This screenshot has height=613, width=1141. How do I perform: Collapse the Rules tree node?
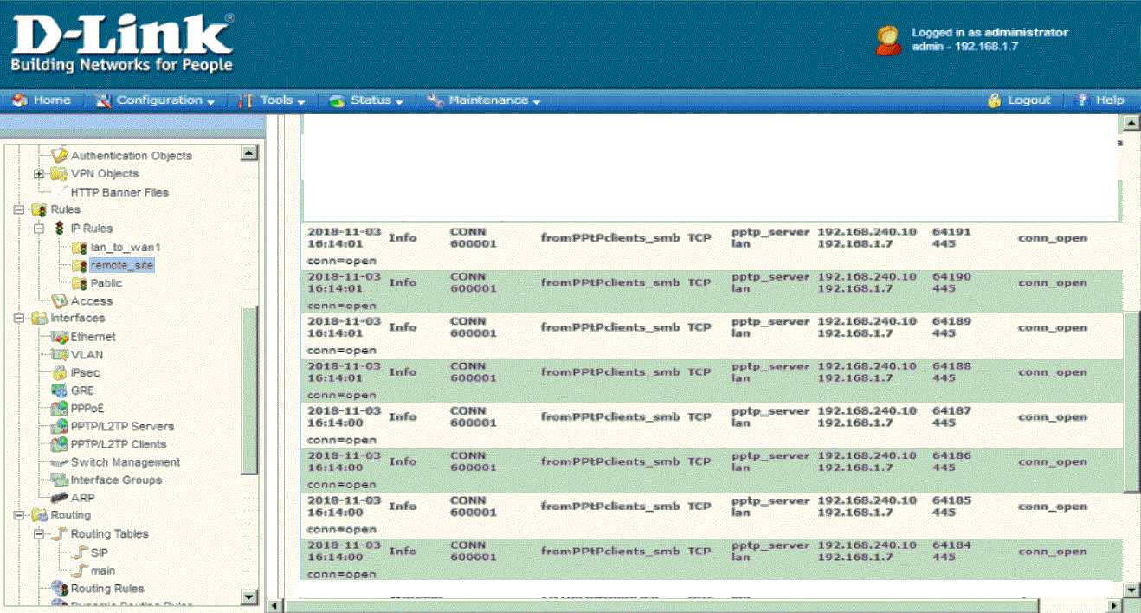18,210
